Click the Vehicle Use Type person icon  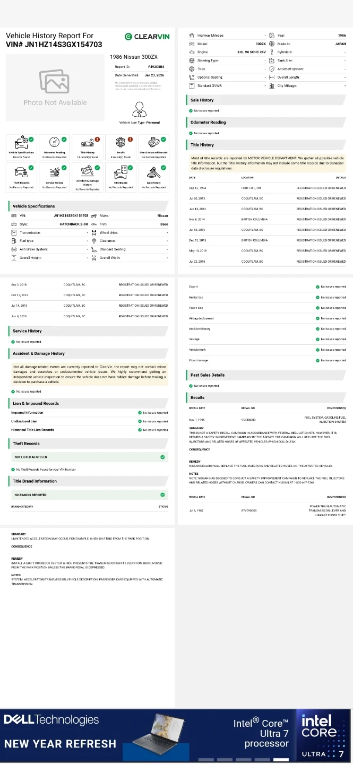click(139, 109)
